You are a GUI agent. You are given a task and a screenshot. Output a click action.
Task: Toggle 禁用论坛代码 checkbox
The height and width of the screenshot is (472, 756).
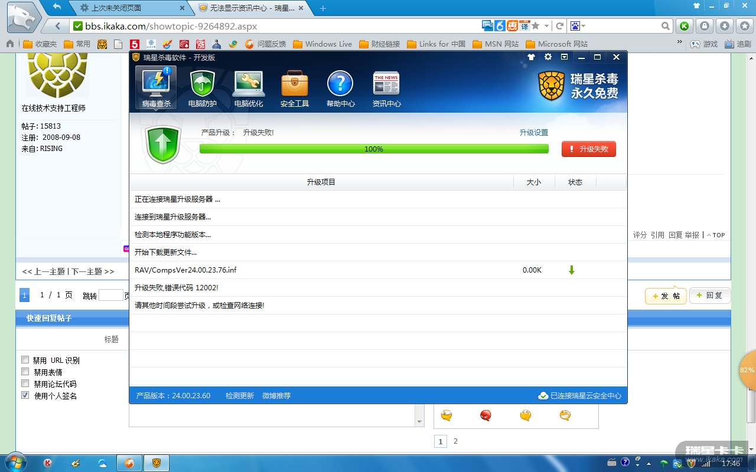click(25, 383)
